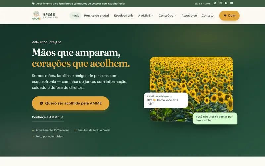This screenshot has width=265, height=166.
Task: Follow the Conheça a AMME link
Action: (48, 117)
